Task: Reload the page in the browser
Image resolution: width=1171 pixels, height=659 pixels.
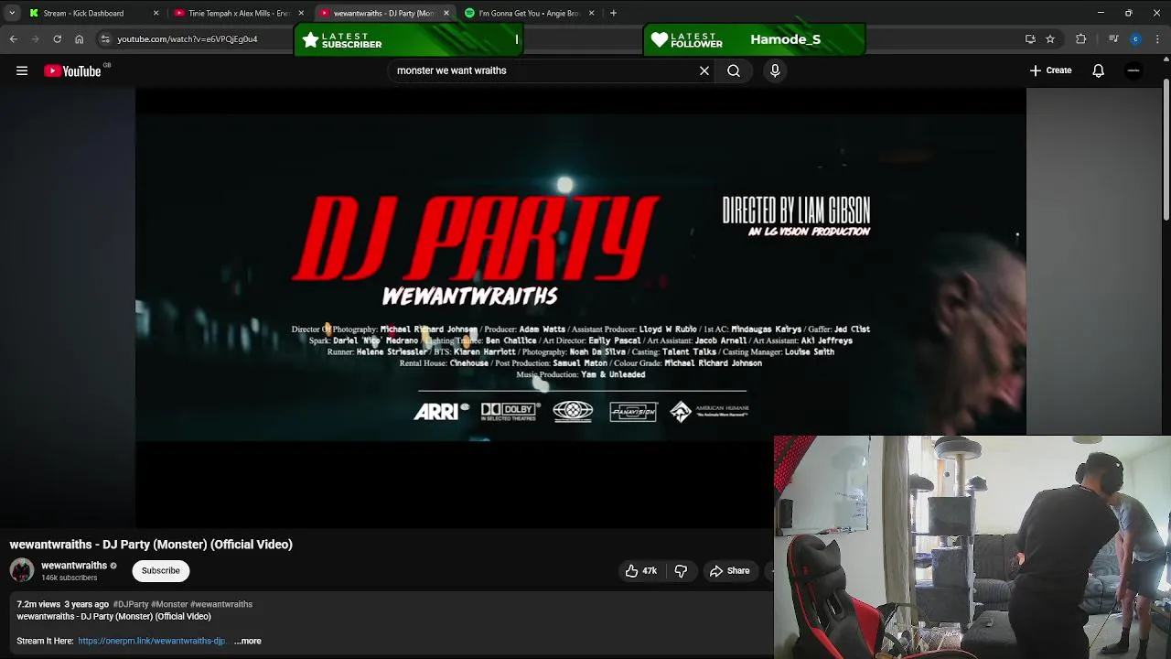Action: (x=57, y=39)
